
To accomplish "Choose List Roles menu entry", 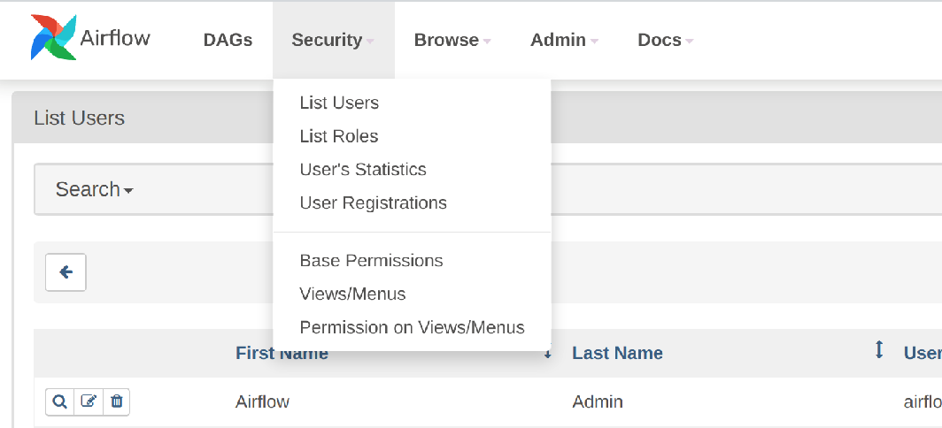I will point(339,136).
